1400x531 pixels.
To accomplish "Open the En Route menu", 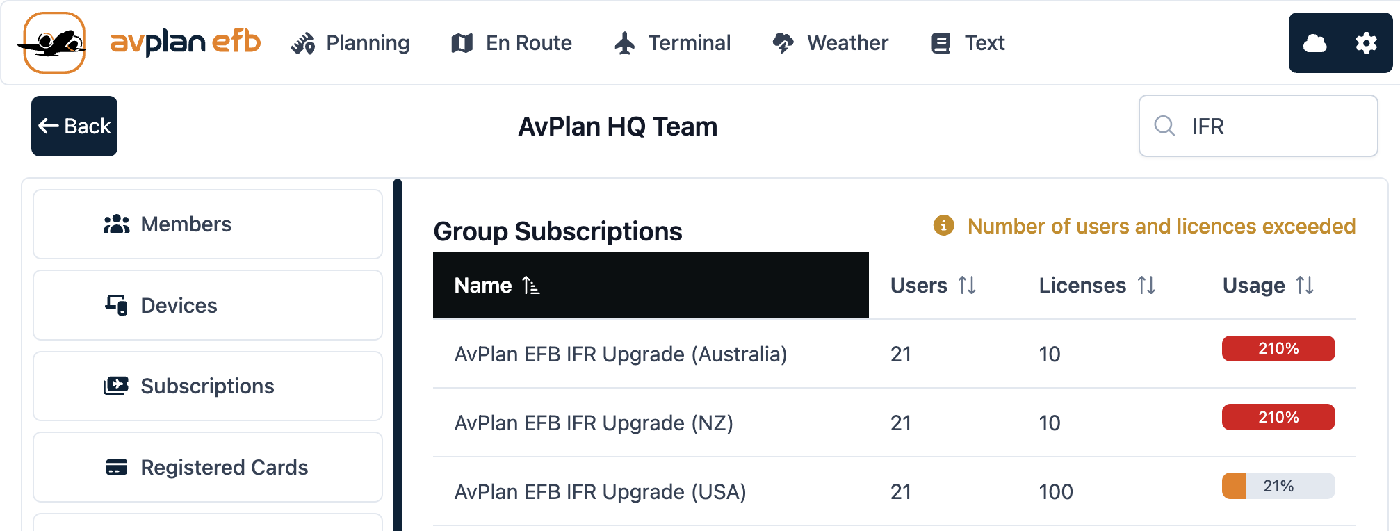I will click(x=512, y=43).
